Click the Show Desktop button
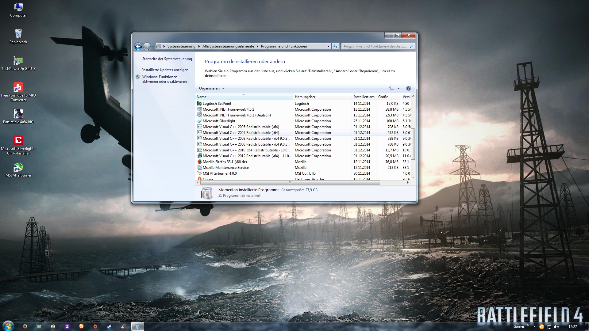 (x=587, y=326)
